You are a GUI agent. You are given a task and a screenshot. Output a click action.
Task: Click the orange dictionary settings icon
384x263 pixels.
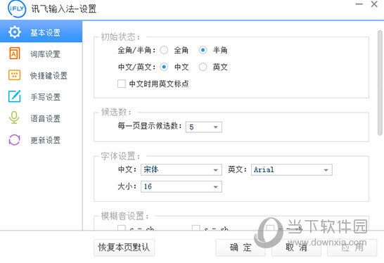click(15, 53)
